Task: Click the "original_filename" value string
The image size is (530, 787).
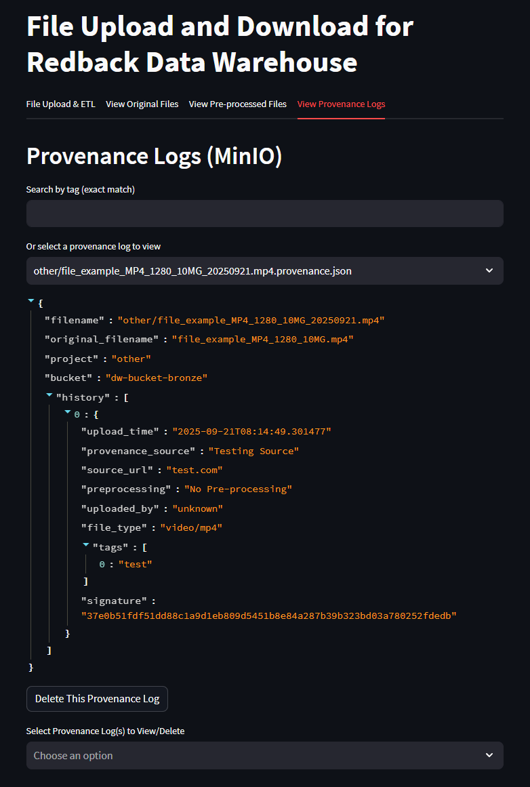Action: (x=263, y=340)
